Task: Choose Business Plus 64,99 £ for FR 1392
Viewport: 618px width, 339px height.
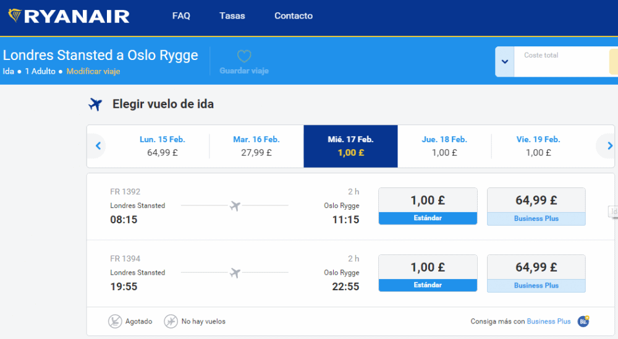Action: pyautogui.click(x=536, y=207)
